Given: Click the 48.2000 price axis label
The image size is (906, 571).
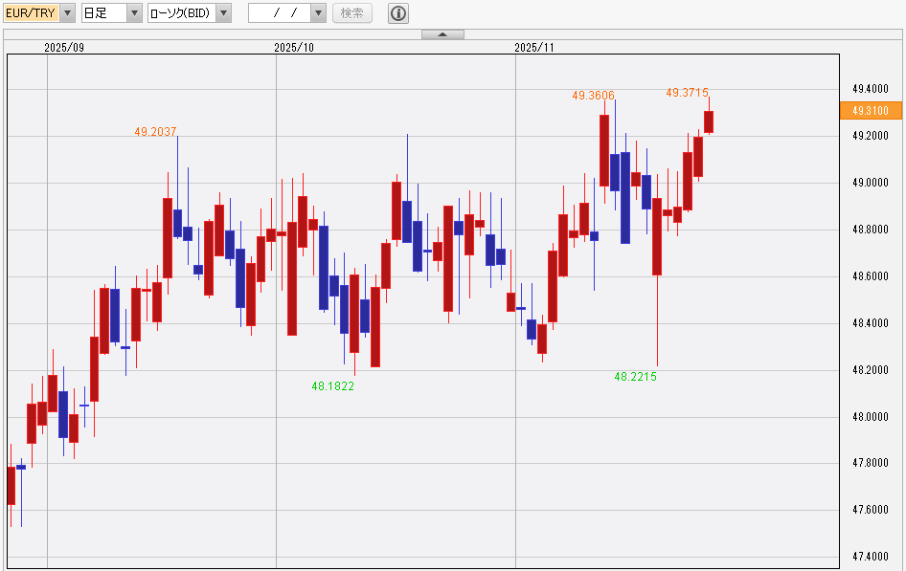Looking at the screenshot, I should pyautogui.click(x=871, y=369).
